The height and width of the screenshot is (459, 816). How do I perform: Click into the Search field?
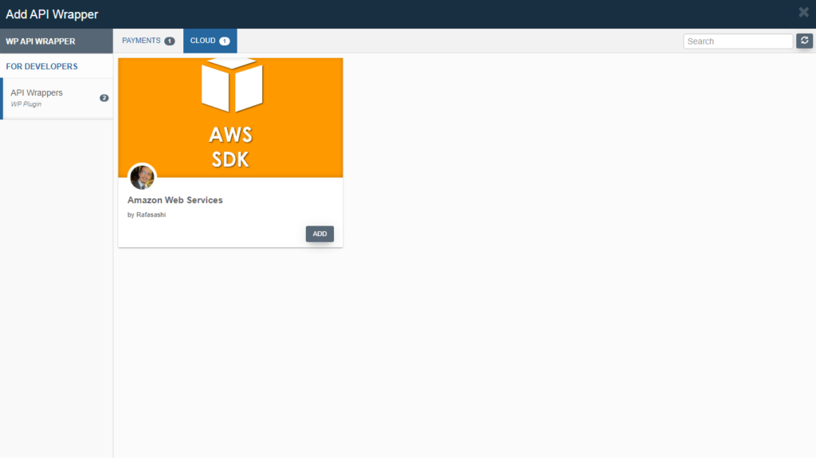(x=737, y=41)
